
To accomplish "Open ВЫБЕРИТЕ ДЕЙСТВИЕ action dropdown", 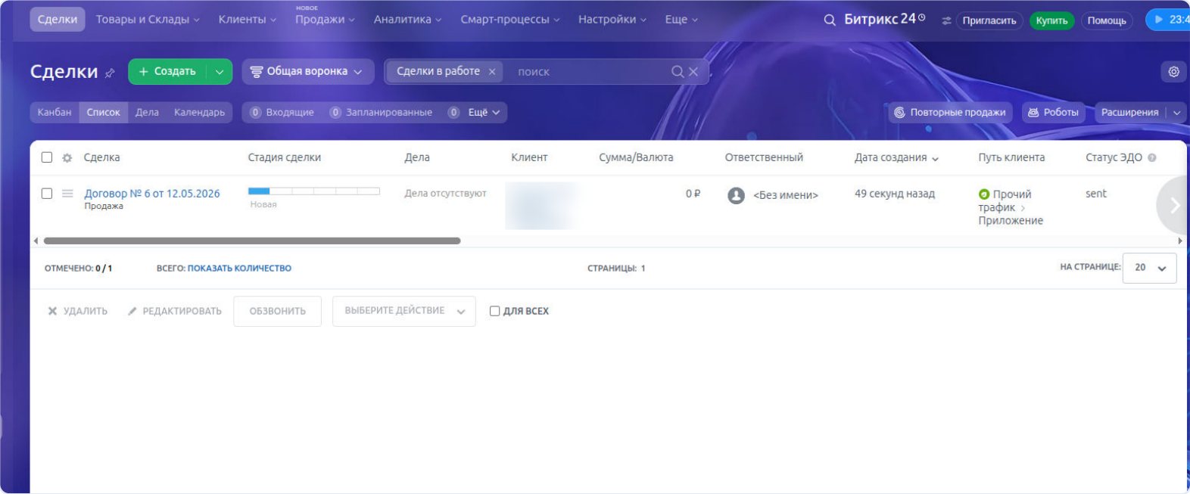I will 404,311.
